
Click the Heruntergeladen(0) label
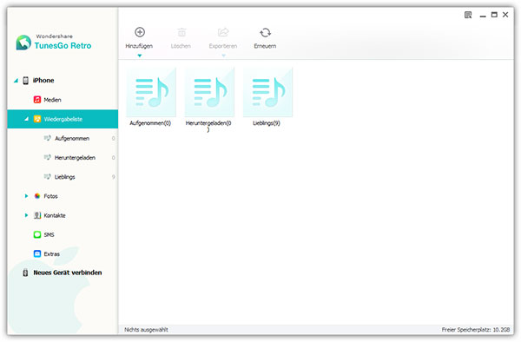[208, 126]
